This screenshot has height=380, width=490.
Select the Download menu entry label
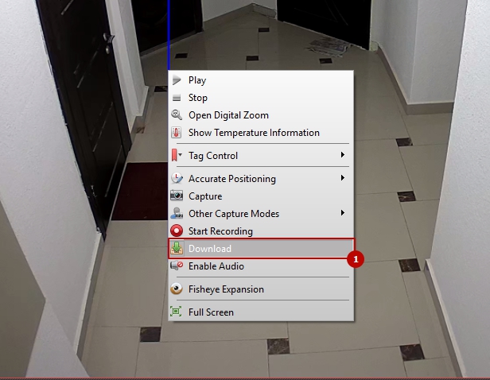point(210,249)
